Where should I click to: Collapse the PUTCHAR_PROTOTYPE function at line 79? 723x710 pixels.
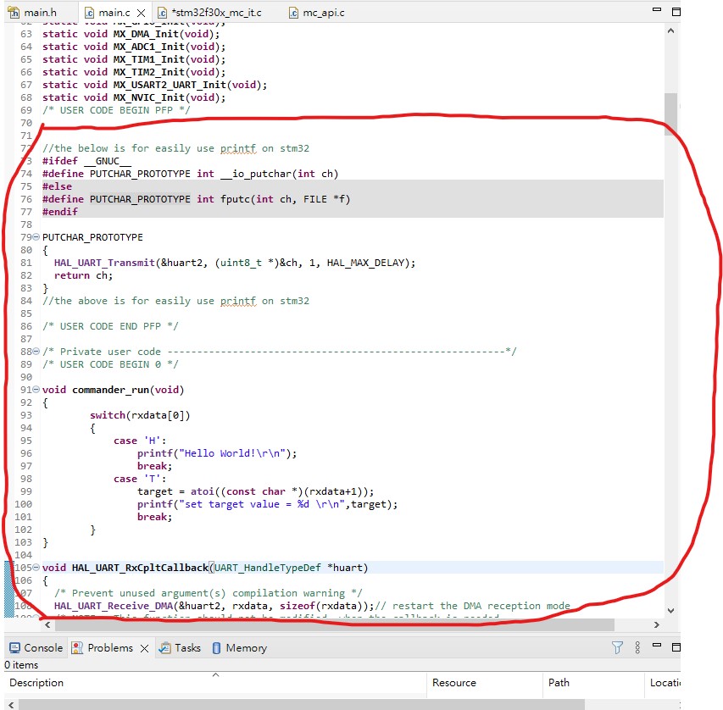tap(36, 237)
